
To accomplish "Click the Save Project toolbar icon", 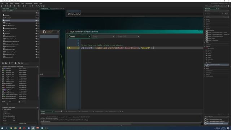I will pos(10,6).
